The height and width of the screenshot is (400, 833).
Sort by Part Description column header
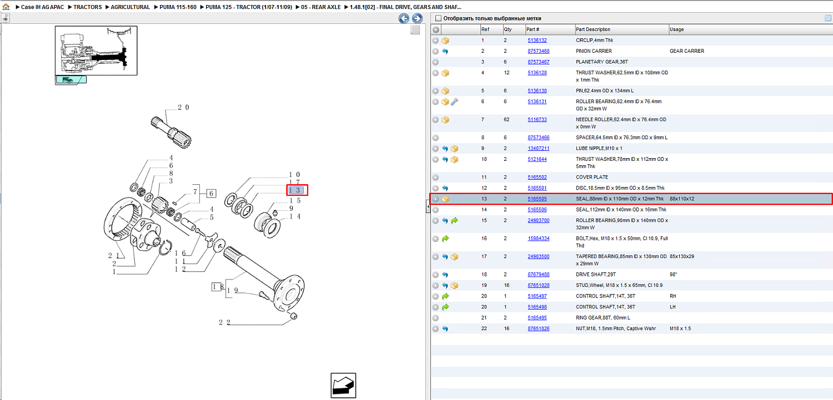pos(622,29)
